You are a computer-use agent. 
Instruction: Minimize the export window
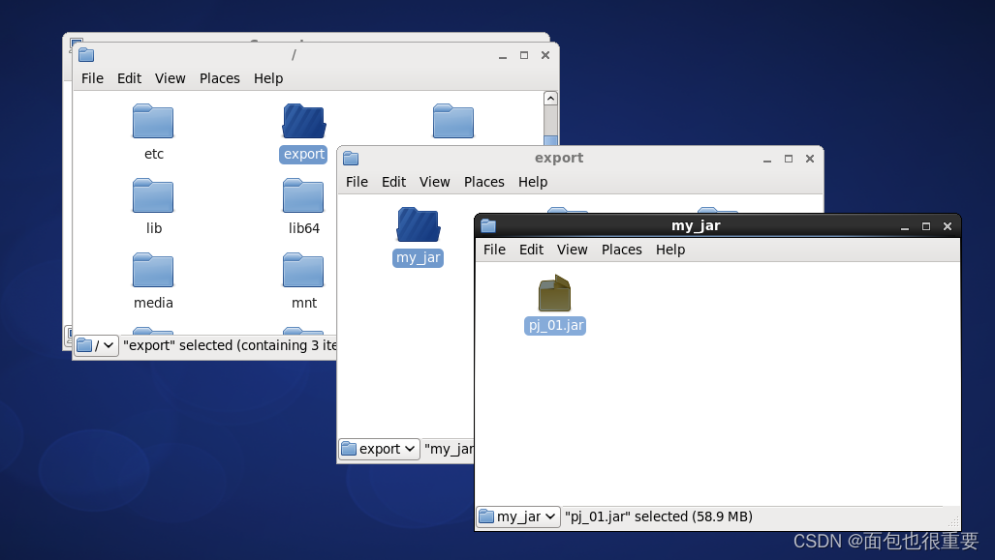[x=767, y=159]
